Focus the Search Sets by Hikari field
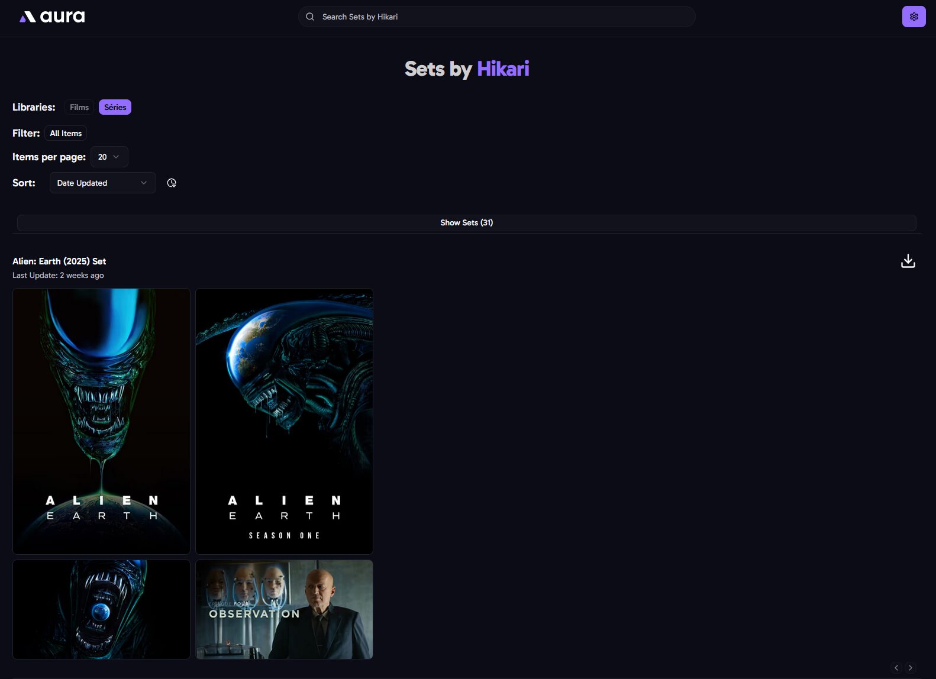Viewport: 936px width, 679px height. [x=496, y=17]
